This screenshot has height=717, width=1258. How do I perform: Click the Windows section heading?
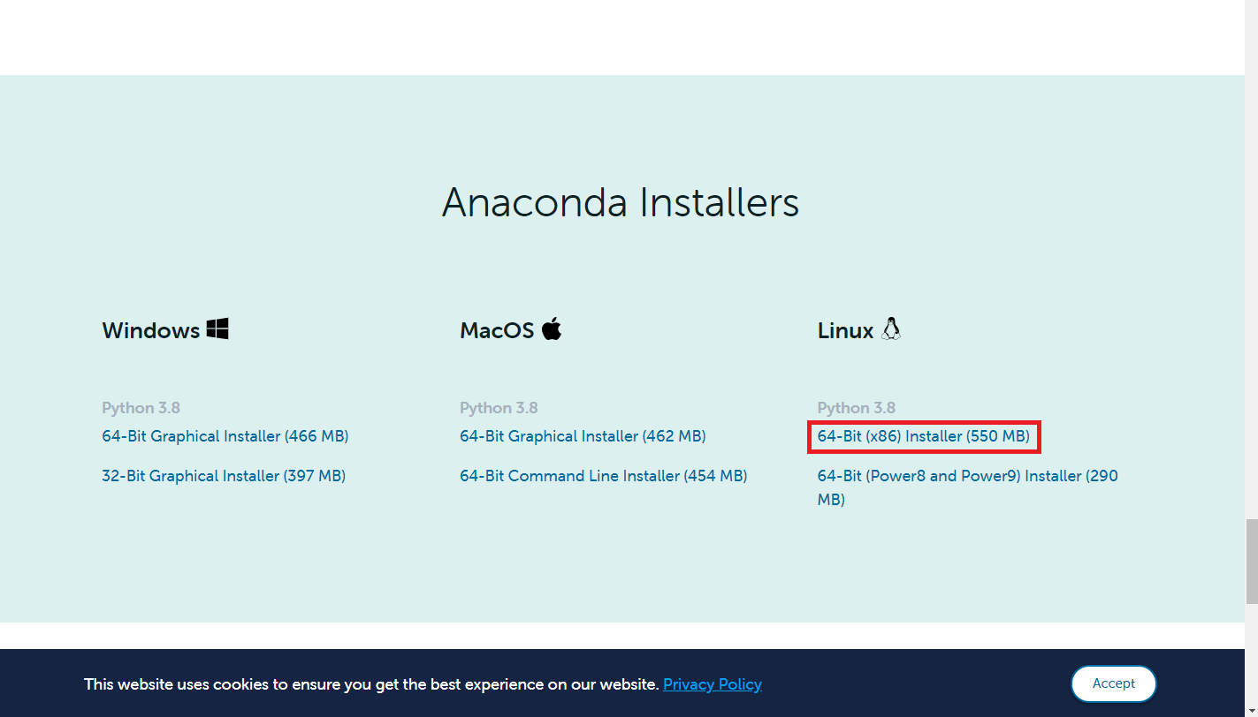click(151, 330)
